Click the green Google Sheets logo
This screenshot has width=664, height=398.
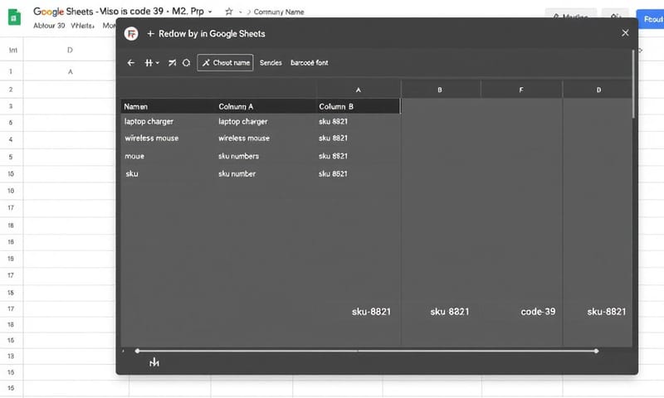(x=14, y=17)
